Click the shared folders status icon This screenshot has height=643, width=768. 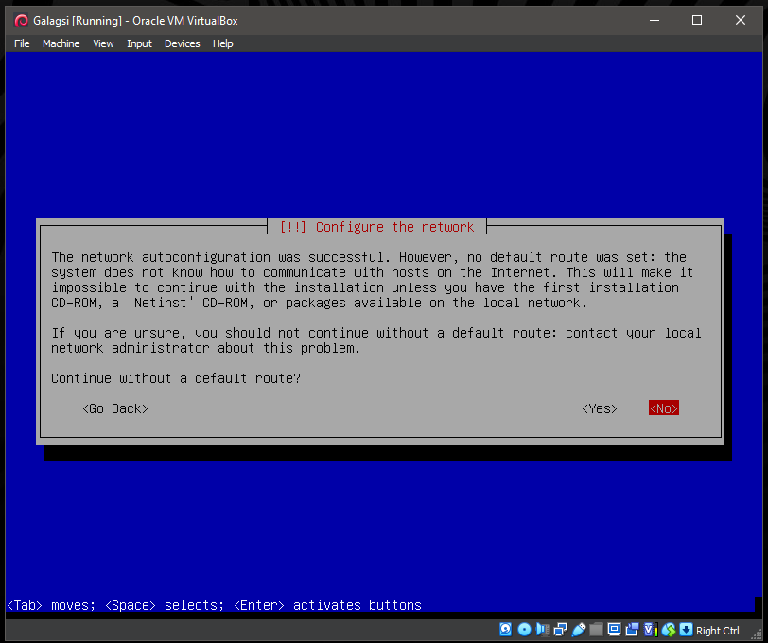point(596,629)
